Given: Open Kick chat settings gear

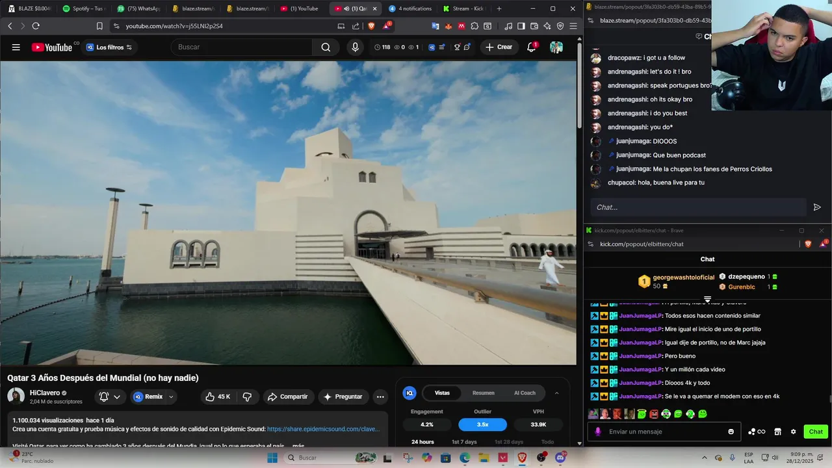Looking at the screenshot, I should [793, 432].
